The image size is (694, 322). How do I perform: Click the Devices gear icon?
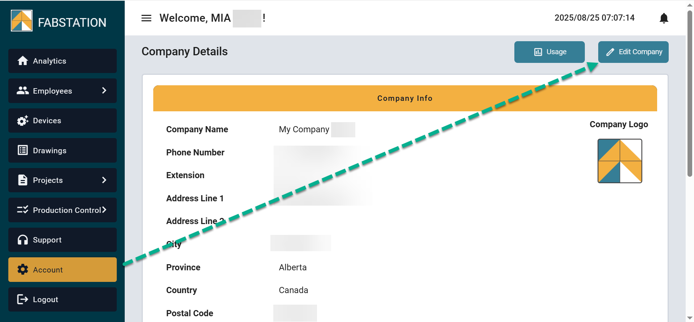pos(23,120)
